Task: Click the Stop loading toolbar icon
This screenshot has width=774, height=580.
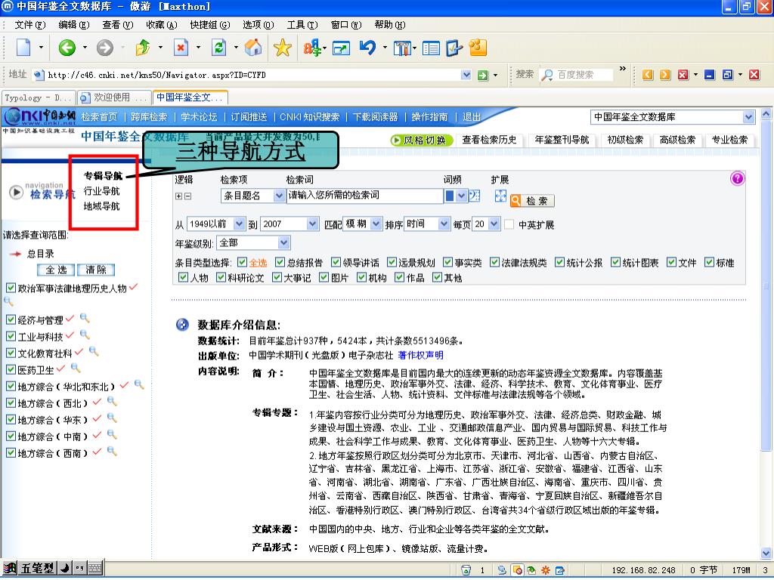Action: (181, 48)
